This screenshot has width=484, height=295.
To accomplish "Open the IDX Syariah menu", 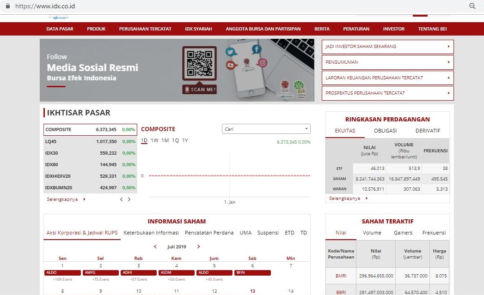I will click(198, 29).
